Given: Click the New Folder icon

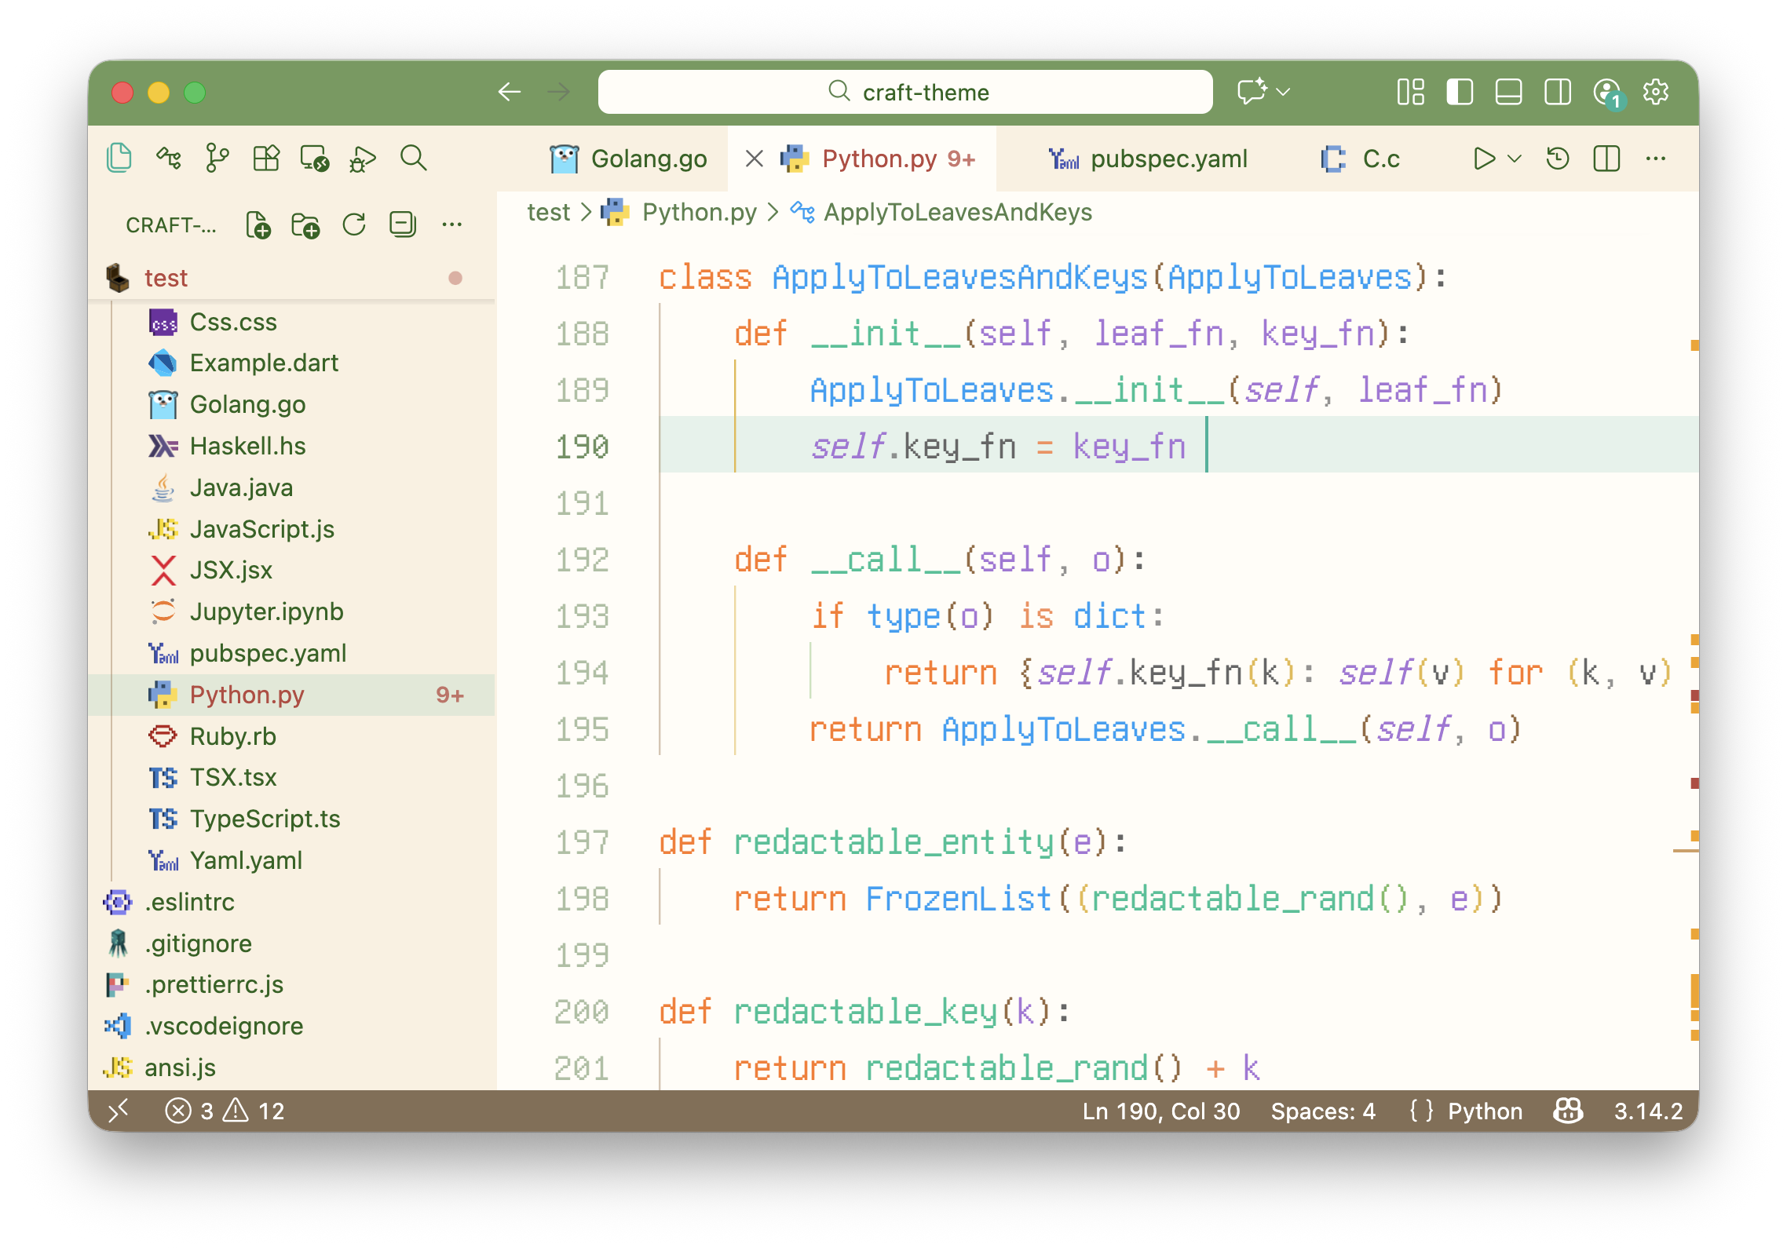Looking at the screenshot, I should [x=305, y=225].
